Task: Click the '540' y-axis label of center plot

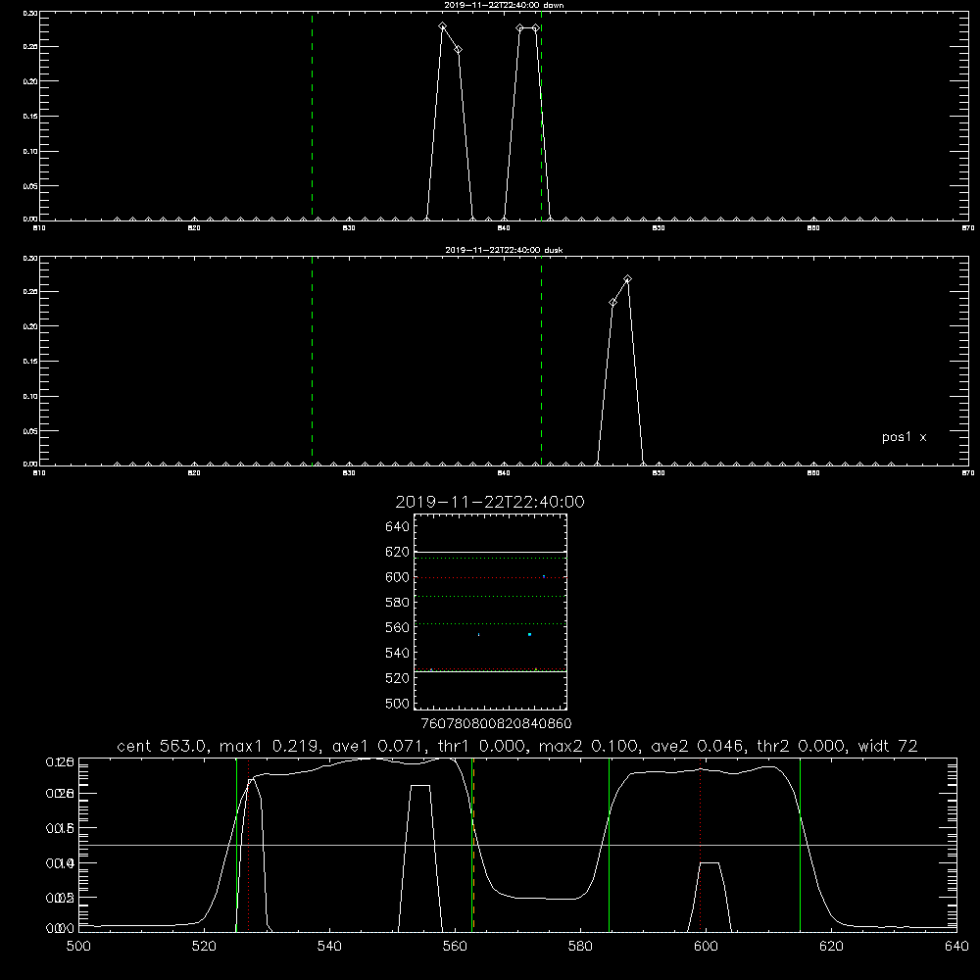Action: pyautogui.click(x=398, y=653)
